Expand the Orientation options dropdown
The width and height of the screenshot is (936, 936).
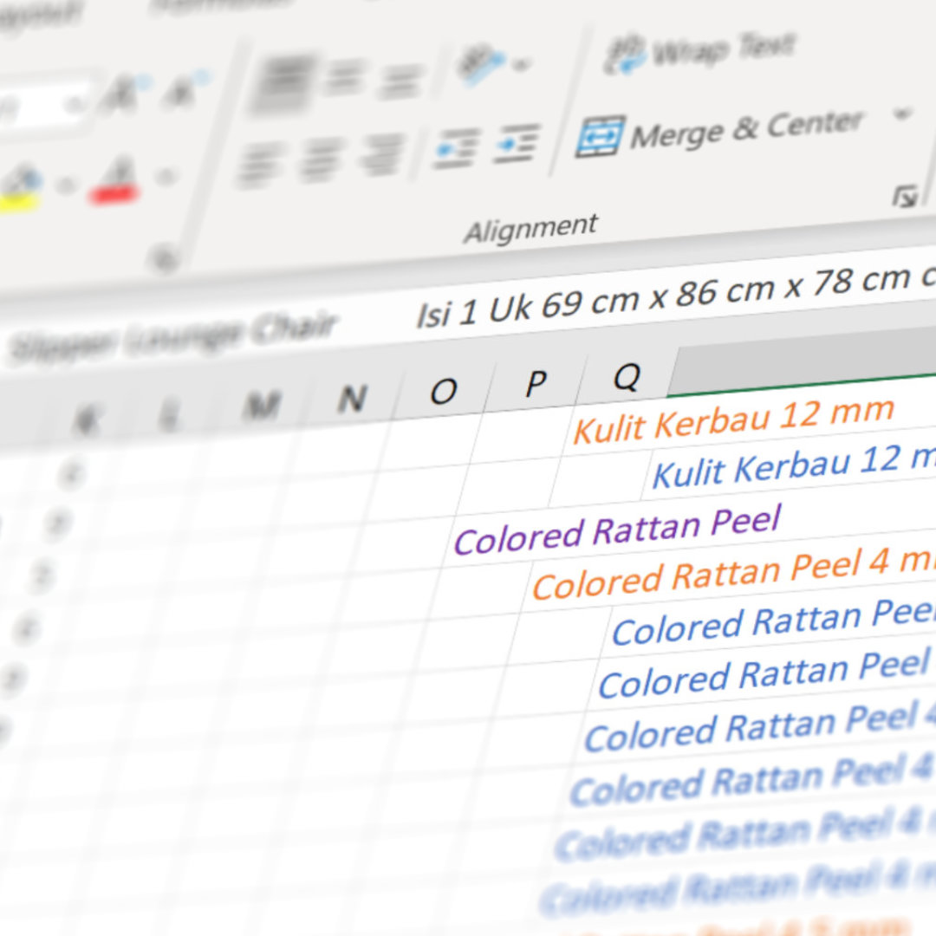click(x=522, y=63)
